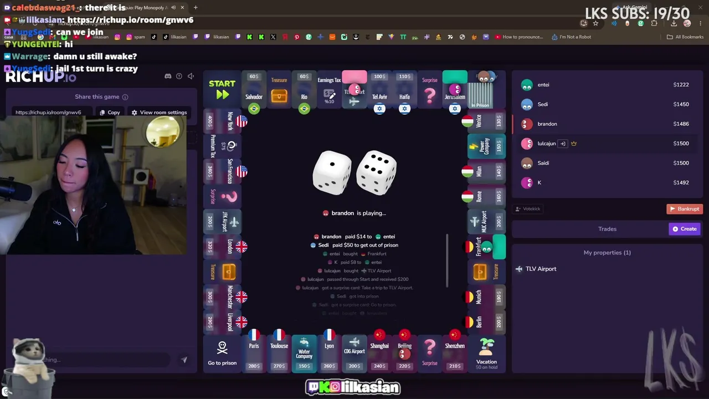
Task: Click the Go to prison corner tile
Action: point(222,354)
